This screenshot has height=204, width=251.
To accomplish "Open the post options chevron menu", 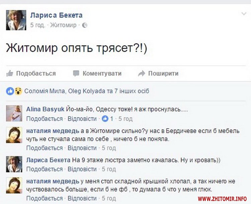I will [244, 14].
